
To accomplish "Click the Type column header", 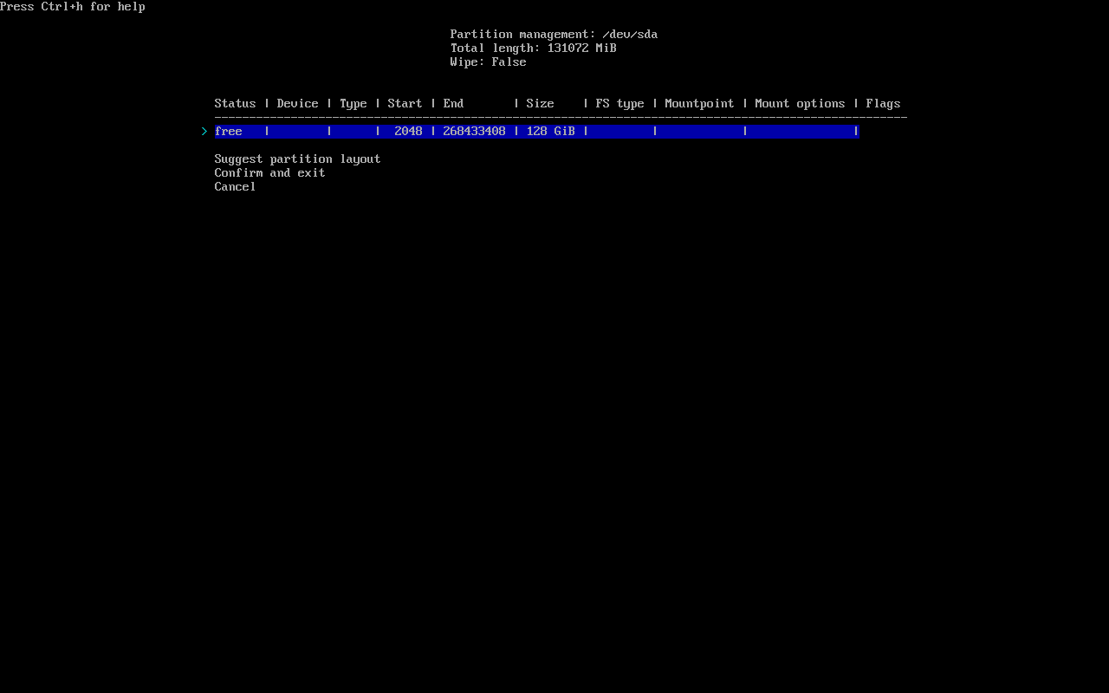I will [353, 104].
